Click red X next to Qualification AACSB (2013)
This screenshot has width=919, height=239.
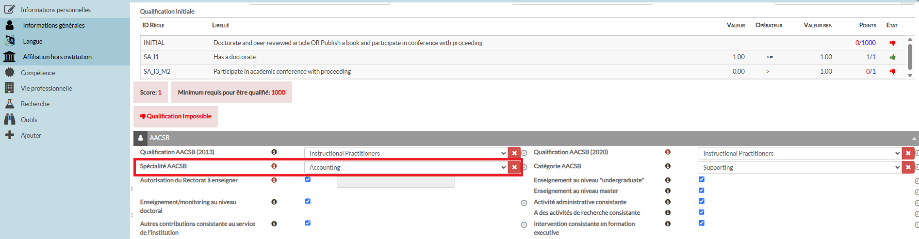(514, 153)
